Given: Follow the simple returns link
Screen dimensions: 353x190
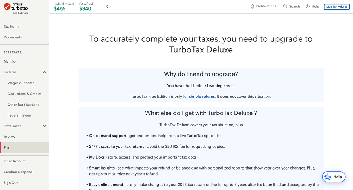Looking at the screenshot, I should (x=202, y=96).
